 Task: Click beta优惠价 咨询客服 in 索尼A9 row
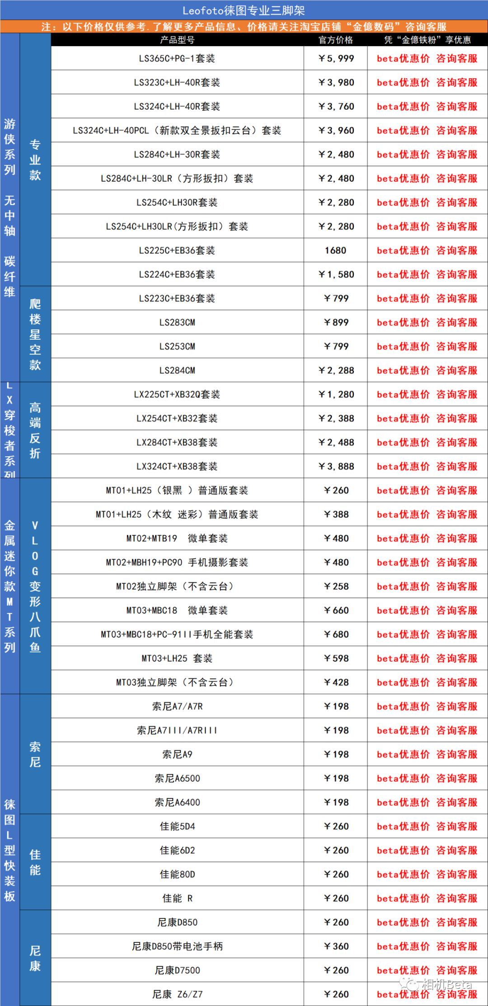pyautogui.click(x=427, y=753)
